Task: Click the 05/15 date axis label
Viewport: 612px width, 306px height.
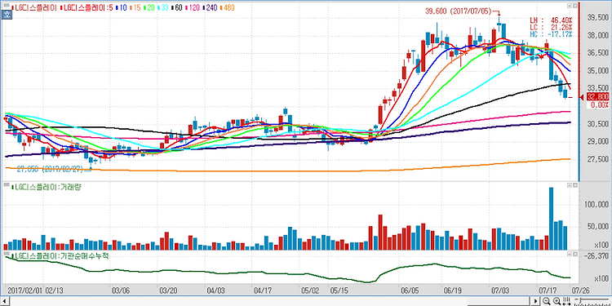Action: pos(339,290)
